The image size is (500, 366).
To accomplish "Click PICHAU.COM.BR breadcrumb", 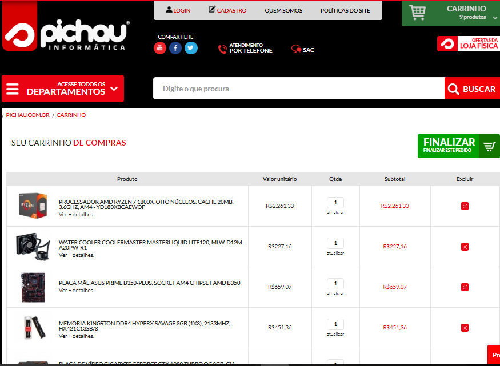I will point(28,115).
